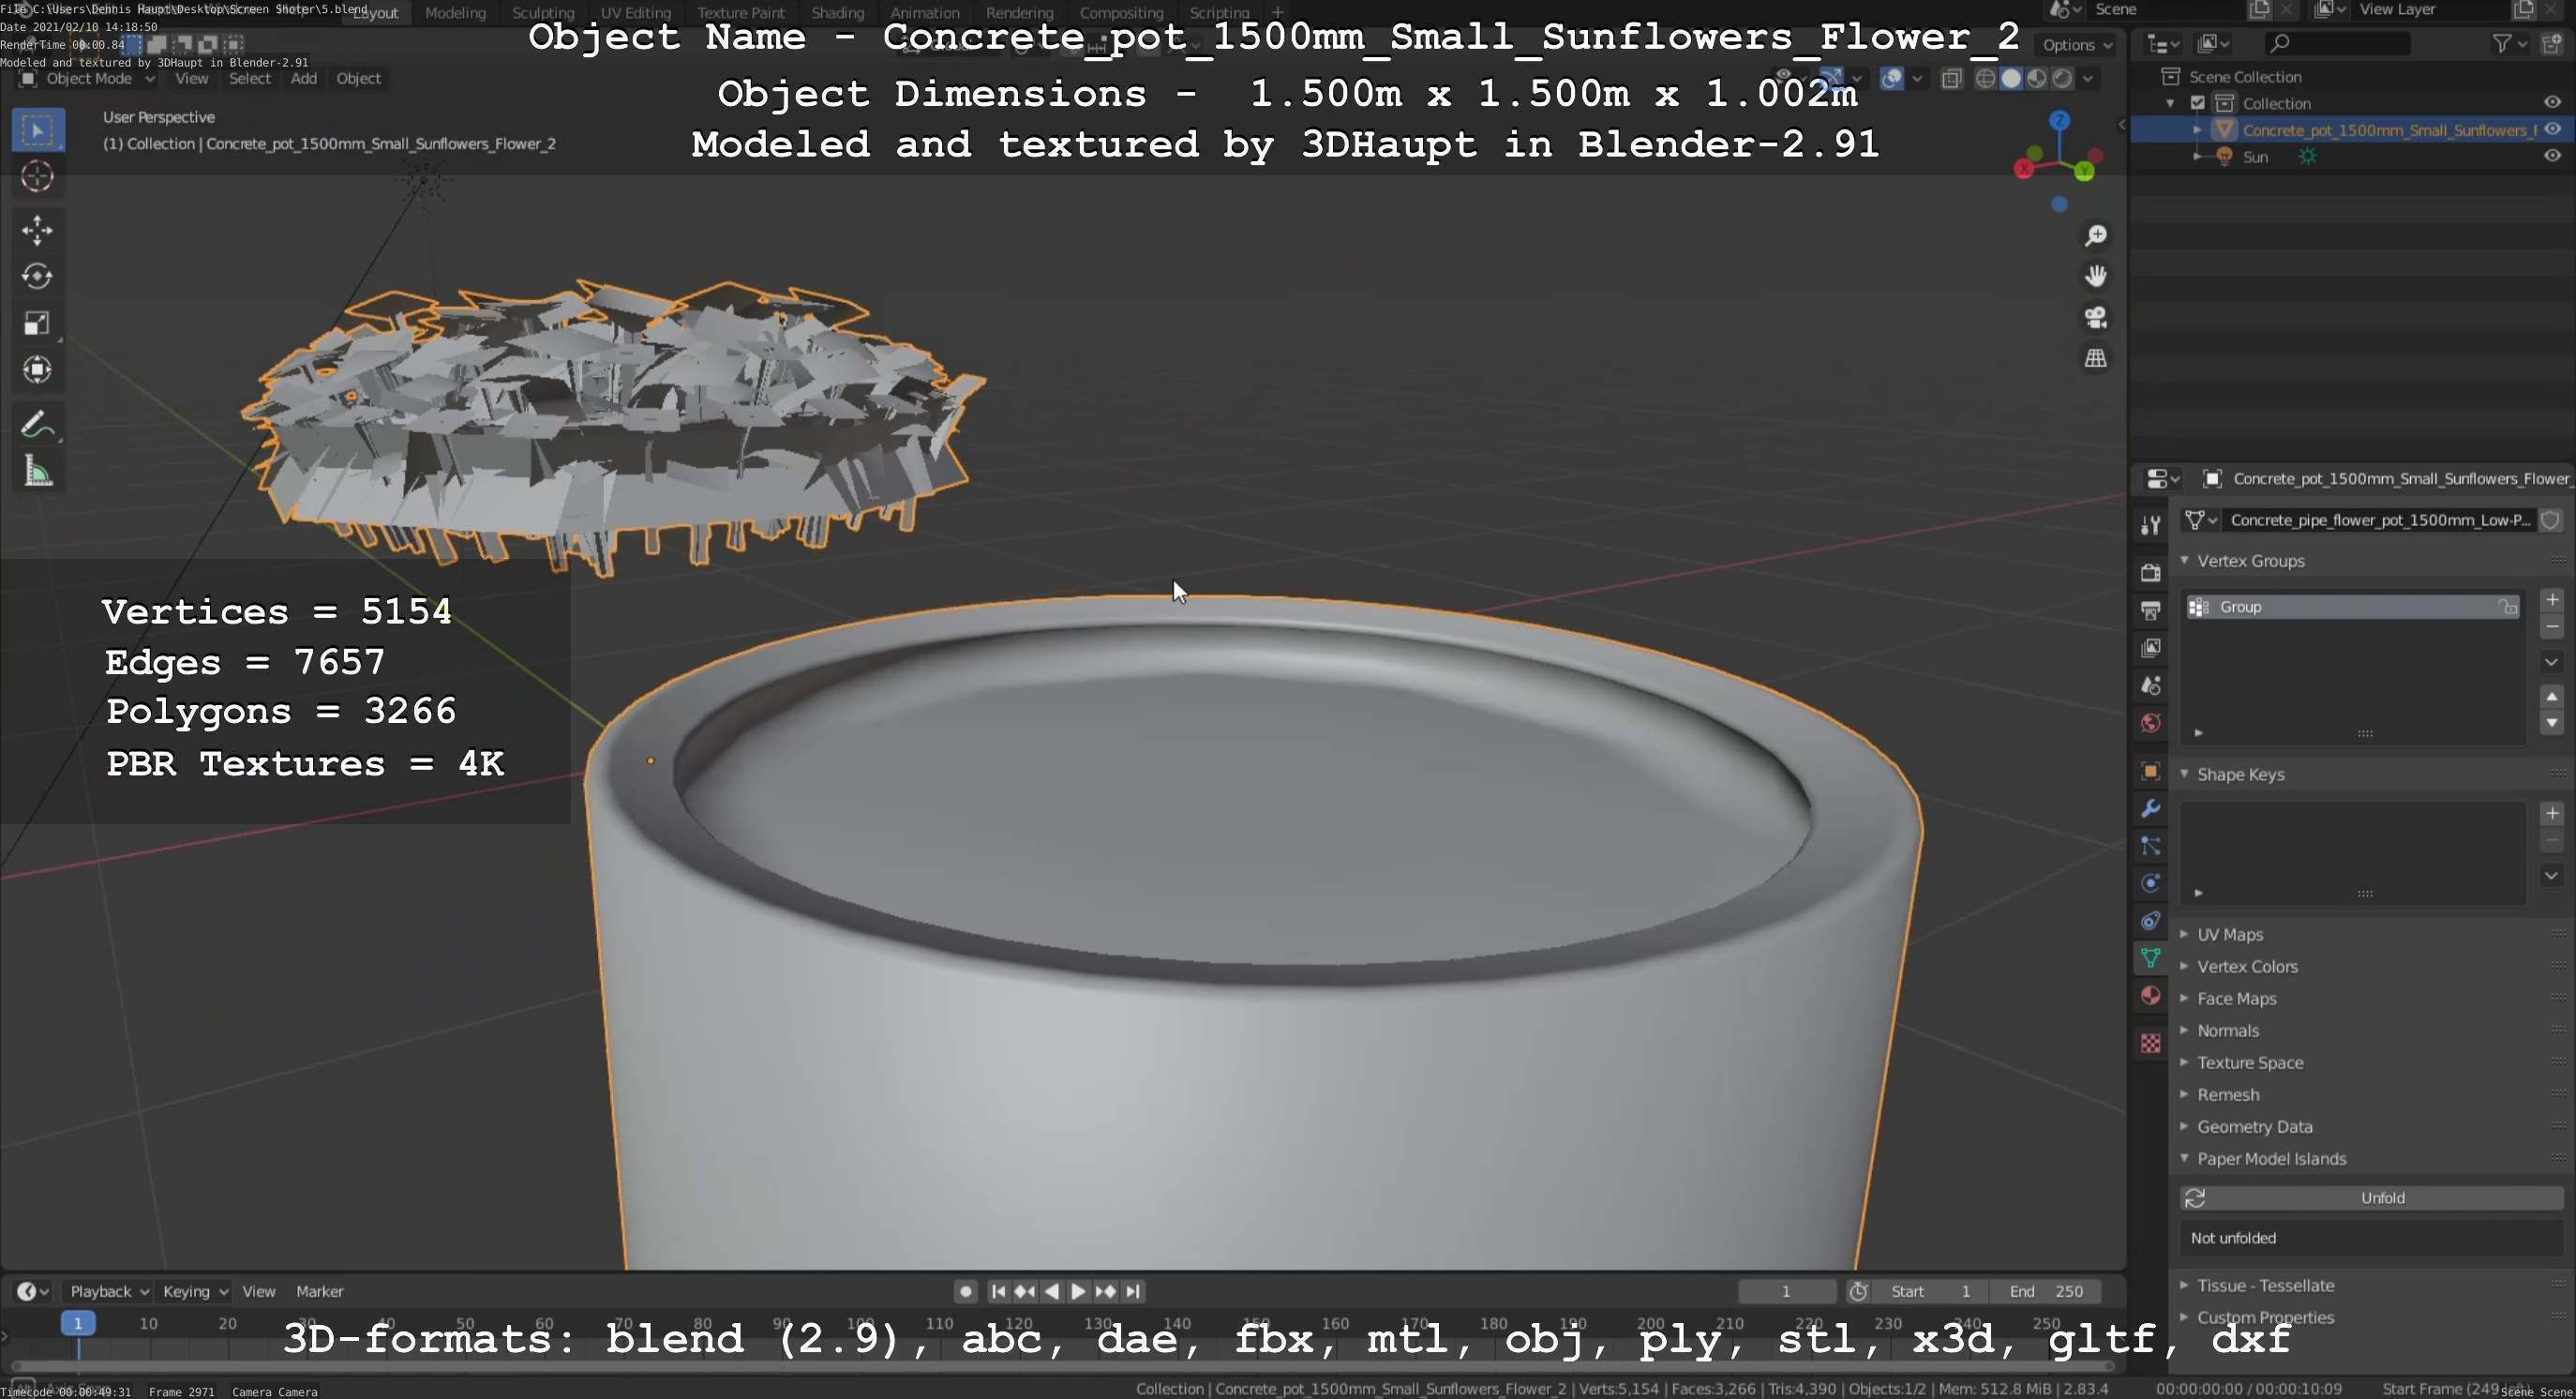Choose the Rotate tool in toolbar
The height and width of the screenshot is (1399, 2576).
(x=37, y=276)
